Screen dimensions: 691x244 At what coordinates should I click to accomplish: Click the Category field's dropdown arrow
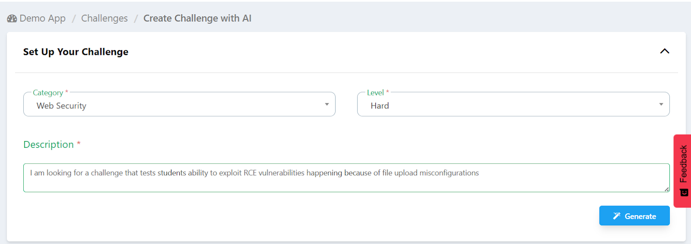327,105
